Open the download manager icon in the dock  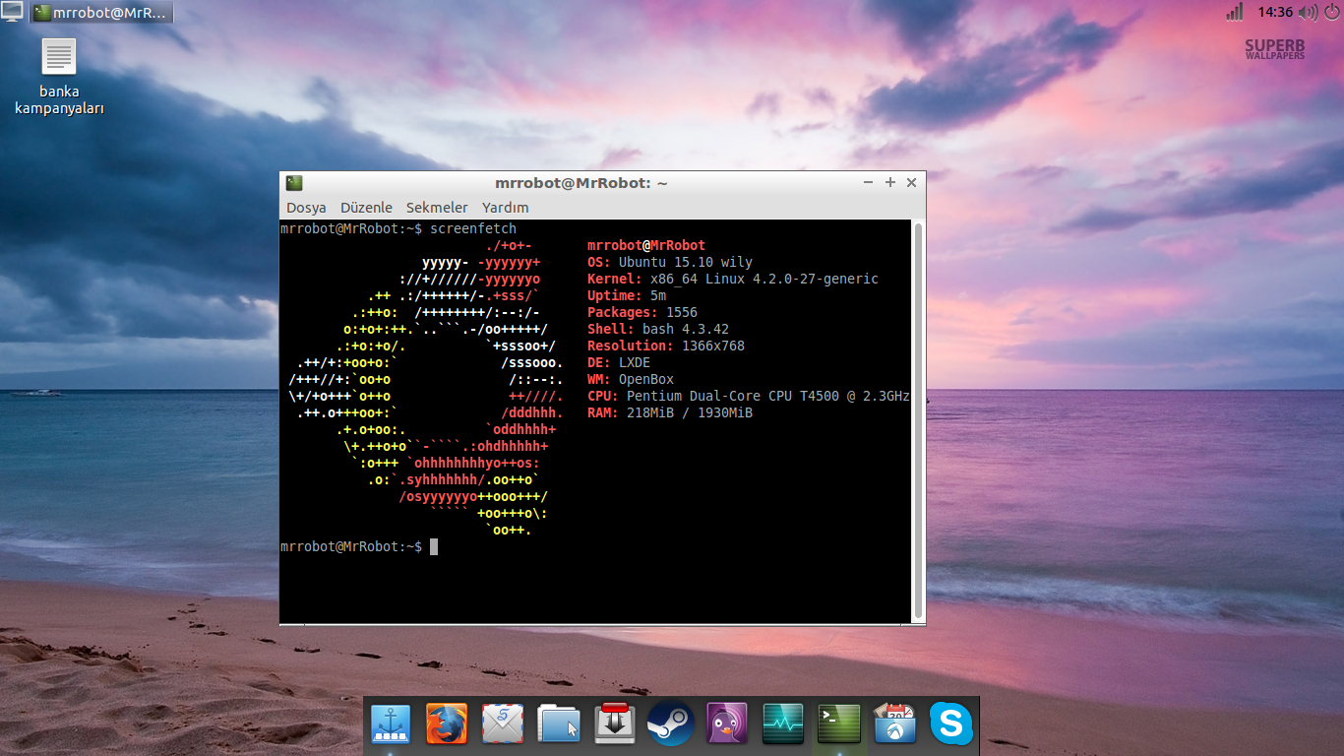(x=615, y=724)
